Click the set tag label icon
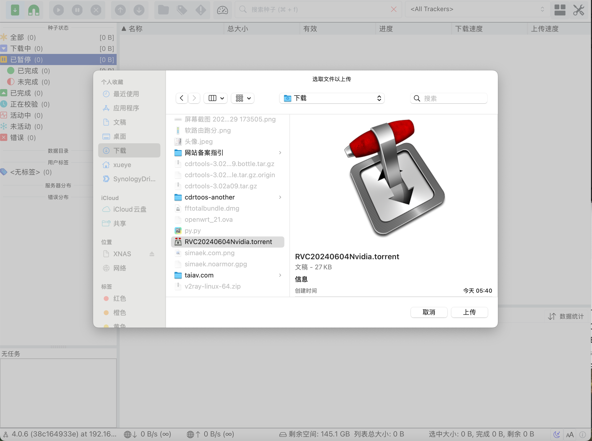 point(182,10)
